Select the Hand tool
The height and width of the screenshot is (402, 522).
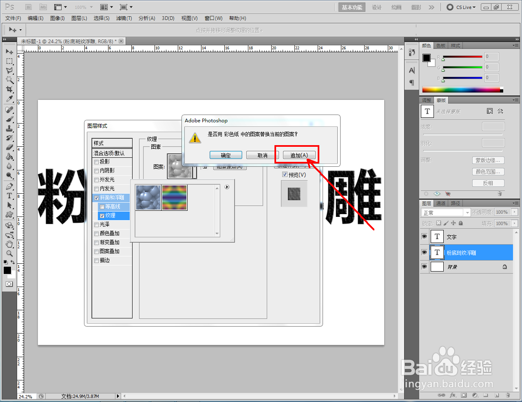point(9,244)
